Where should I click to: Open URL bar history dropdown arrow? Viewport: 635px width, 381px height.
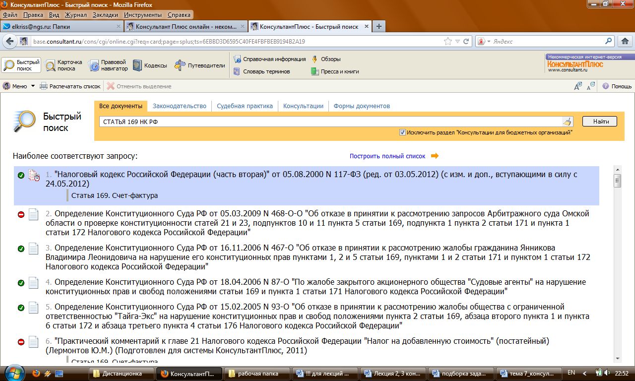pos(458,42)
